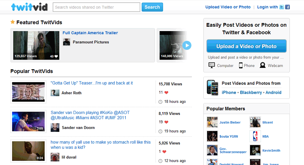Open the Android link
The width and height of the screenshot is (304, 165).
[x=273, y=93]
